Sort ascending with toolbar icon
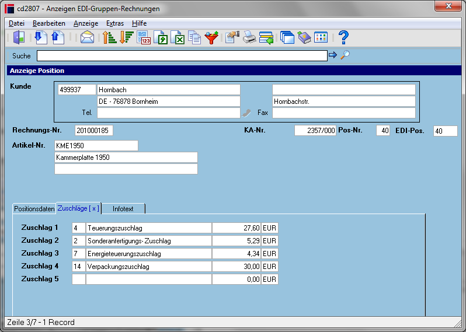The image size is (466, 332). coord(109,37)
